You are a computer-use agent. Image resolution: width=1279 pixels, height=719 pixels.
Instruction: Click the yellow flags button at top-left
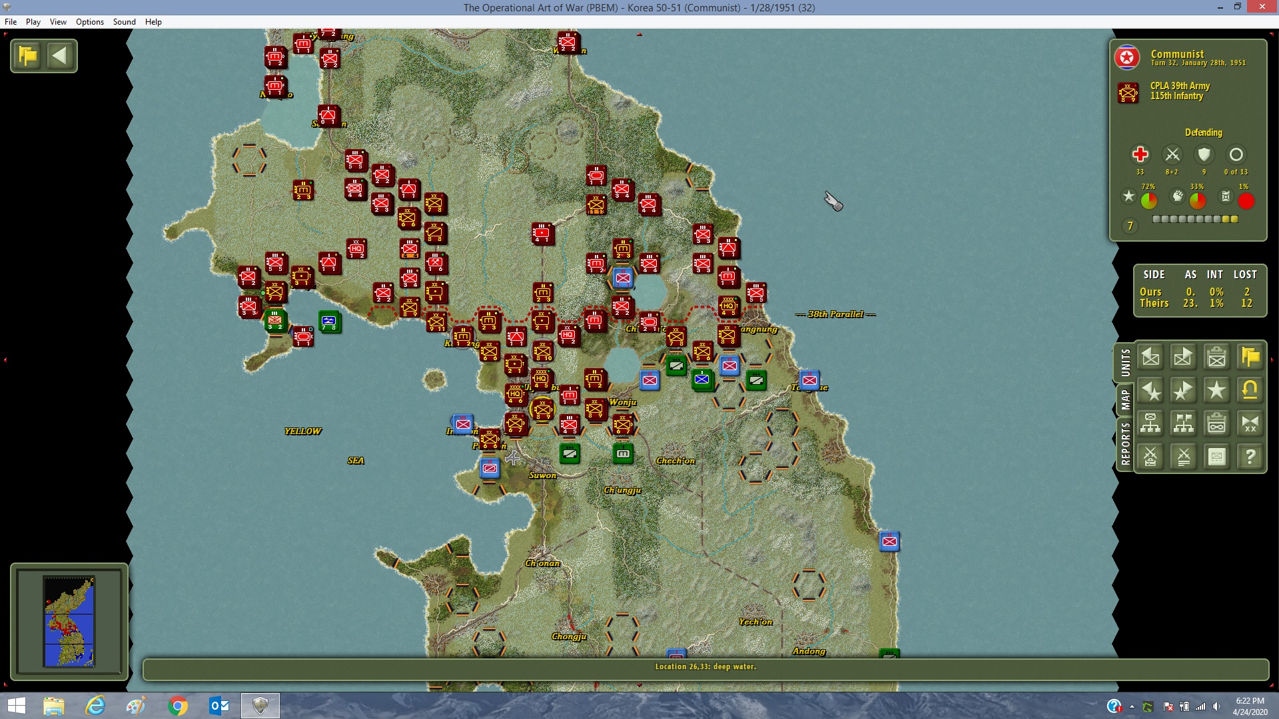point(28,55)
